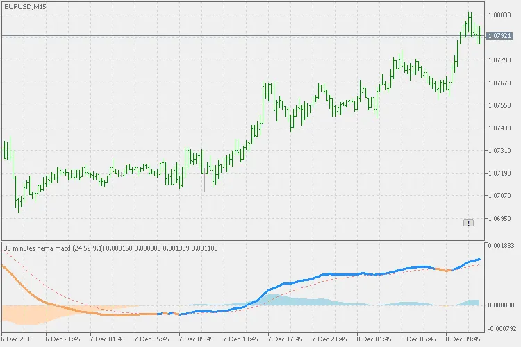Click the 0.000000 zero level label
521x347 pixels.
pos(502,305)
